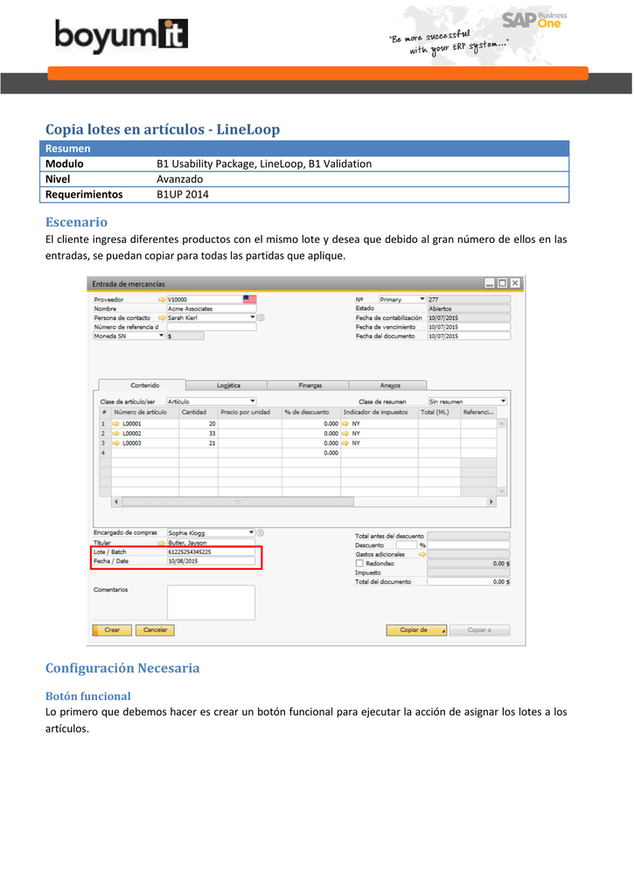Click the Configuración Necesaria heading
Image resolution: width=634 pixels, height=895 pixels.
[x=122, y=669]
